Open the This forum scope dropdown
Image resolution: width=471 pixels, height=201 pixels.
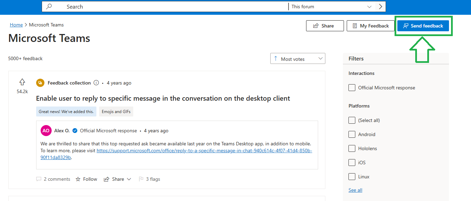coord(332,7)
